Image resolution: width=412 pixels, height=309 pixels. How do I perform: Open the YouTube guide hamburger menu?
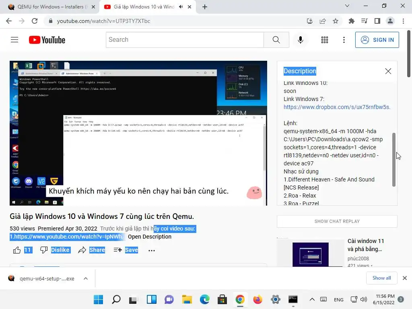pos(14,40)
